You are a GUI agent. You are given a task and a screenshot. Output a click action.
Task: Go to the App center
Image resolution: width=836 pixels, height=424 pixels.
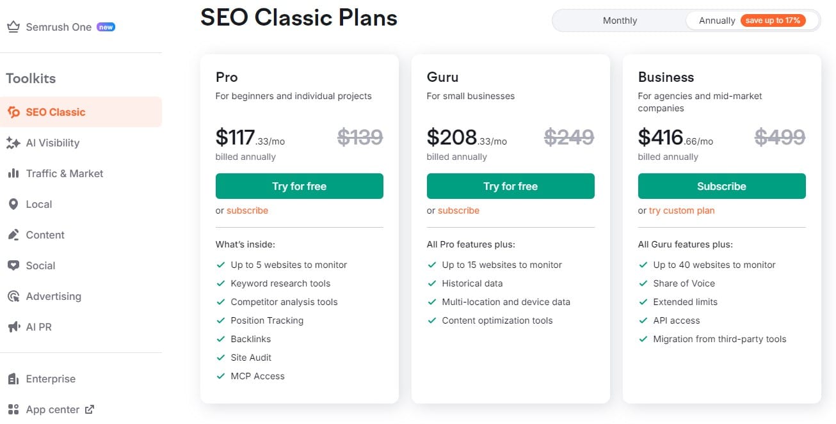(52, 409)
